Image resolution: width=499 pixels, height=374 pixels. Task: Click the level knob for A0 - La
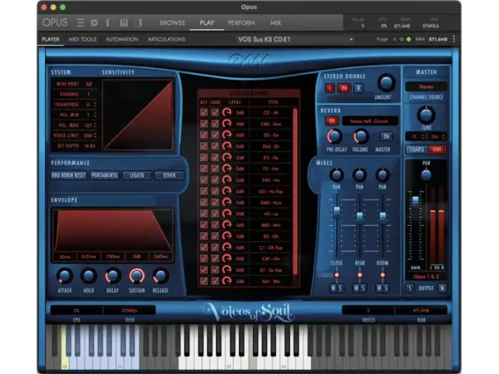pyautogui.click(x=226, y=214)
